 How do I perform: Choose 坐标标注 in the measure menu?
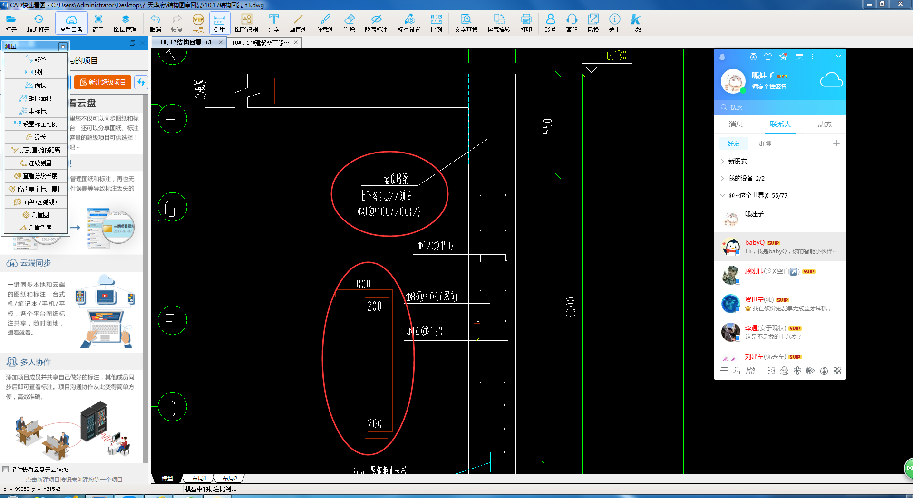pos(36,111)
